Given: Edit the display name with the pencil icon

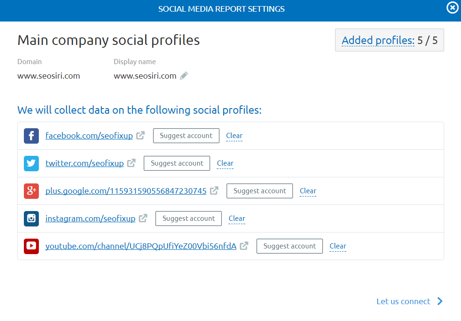Looking at the screenshot, I should [183, 75].
